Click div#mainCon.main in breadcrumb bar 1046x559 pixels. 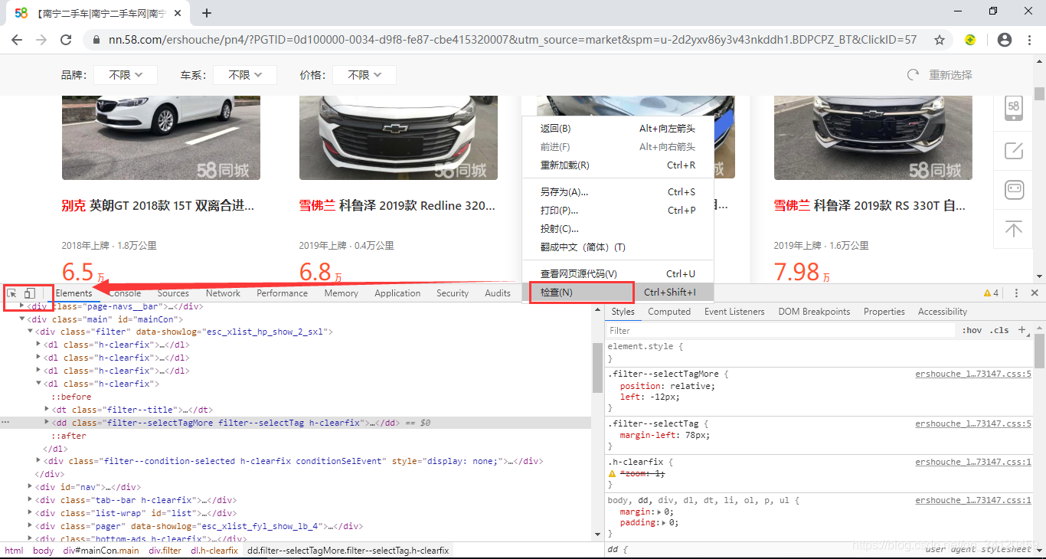click(x=101, y=551)
